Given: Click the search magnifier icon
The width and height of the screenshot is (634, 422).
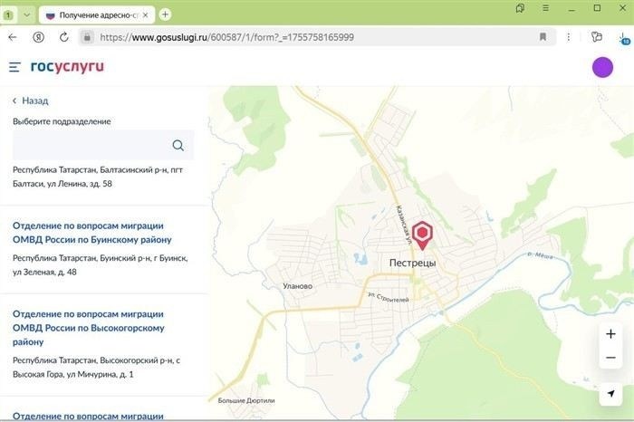Looking at the screenshot, I should pyautogui.click(x=178, y=146).
